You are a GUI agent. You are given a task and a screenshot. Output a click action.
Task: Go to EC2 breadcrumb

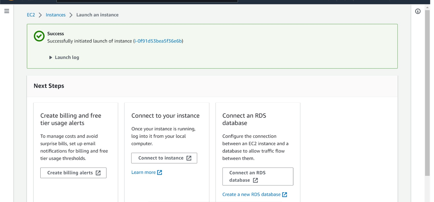pos(31,15)
